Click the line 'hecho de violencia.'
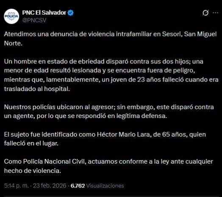The height and width of the screenshot is (197, 222). (x=33, y=171)
